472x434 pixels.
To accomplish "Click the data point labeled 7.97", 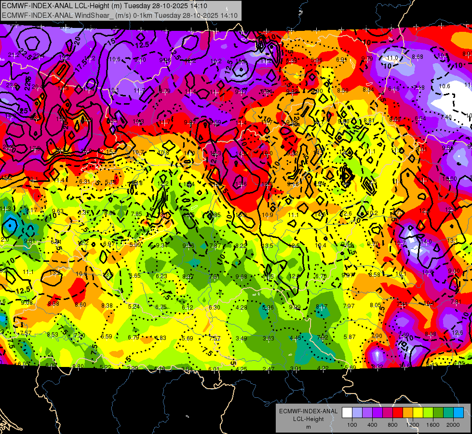I will [x=349, y=306].
